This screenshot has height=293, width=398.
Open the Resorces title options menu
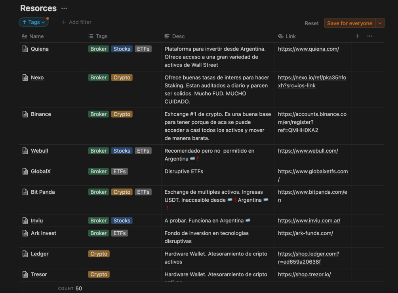64,8
